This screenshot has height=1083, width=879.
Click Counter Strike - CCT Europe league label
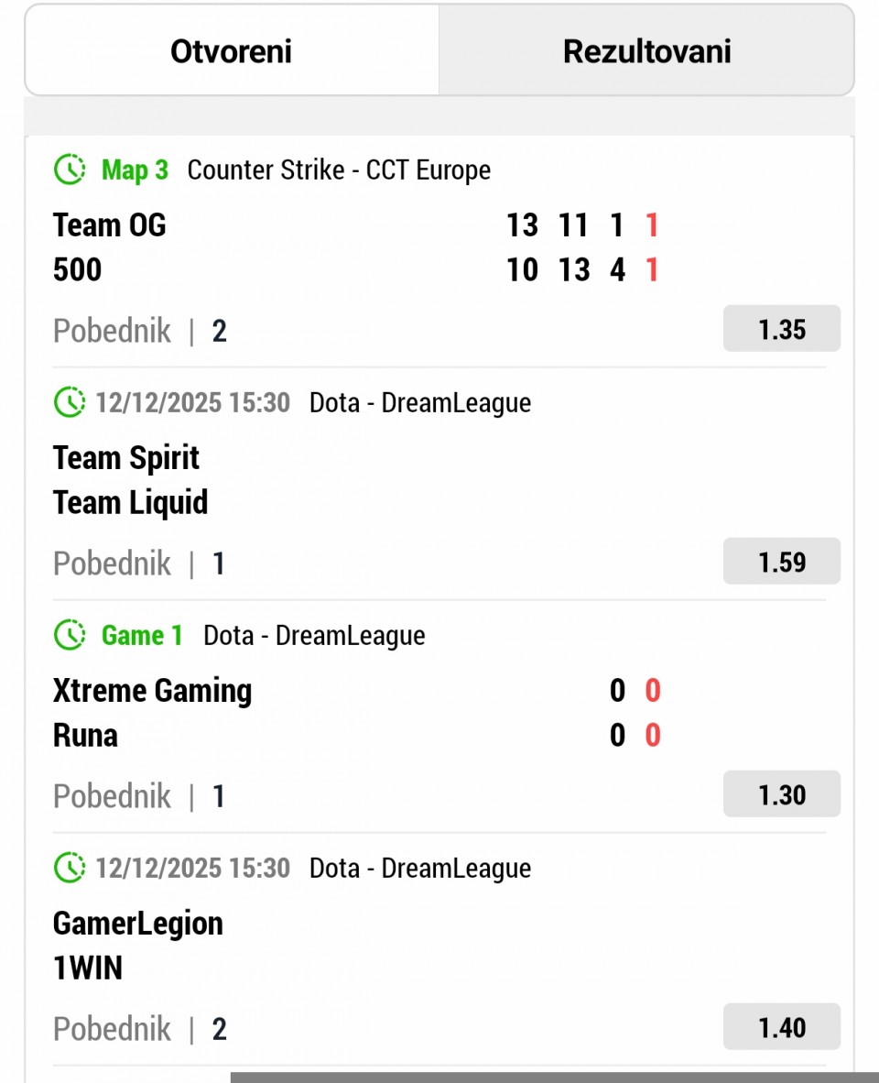339,170
